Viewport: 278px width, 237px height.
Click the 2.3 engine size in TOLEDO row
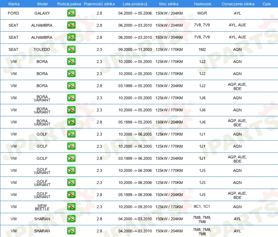tap(99, 49)
